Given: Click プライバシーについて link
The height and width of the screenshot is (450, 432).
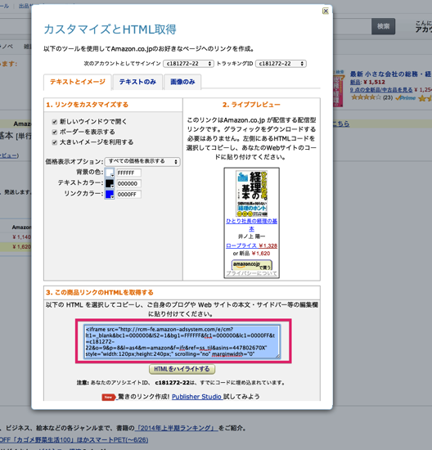Looking at the screenshot, I should (x=251, y=273).
